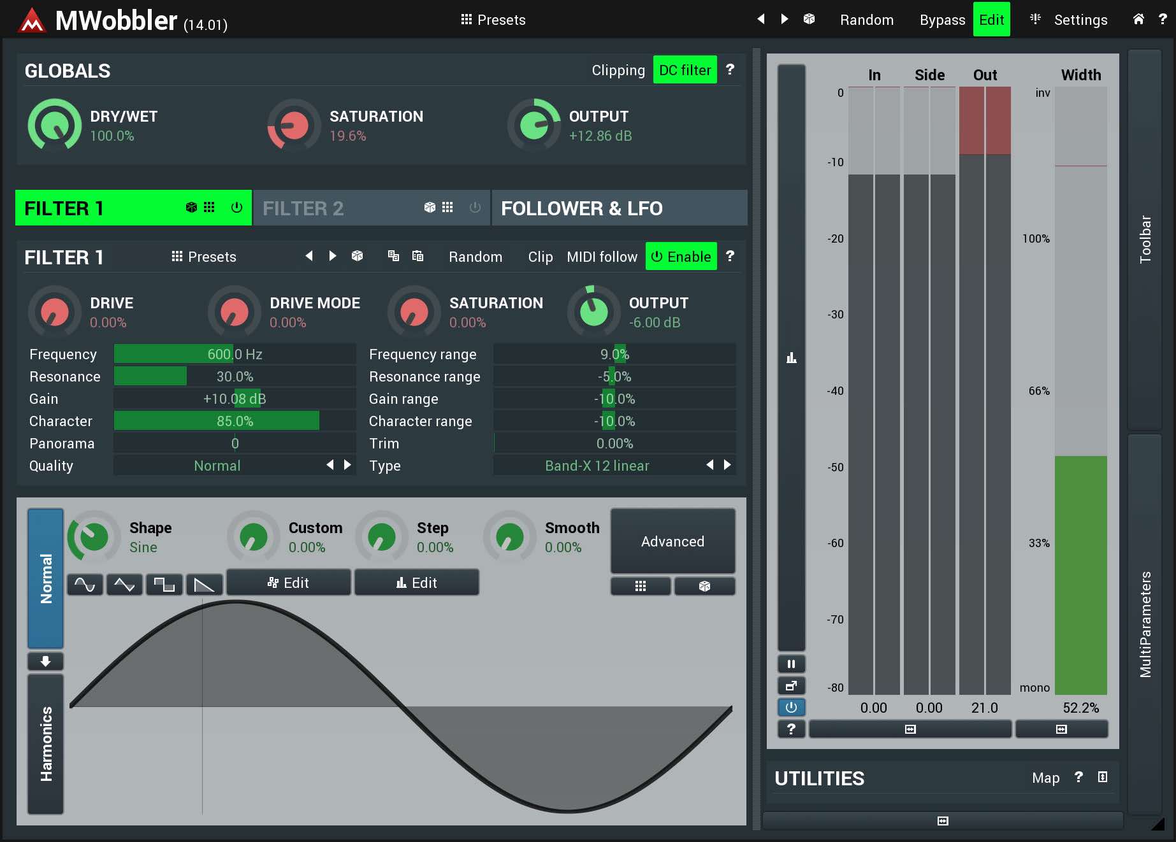Adjust the Frequency slider bar
1176x842 pixels.
pos(235,354)
